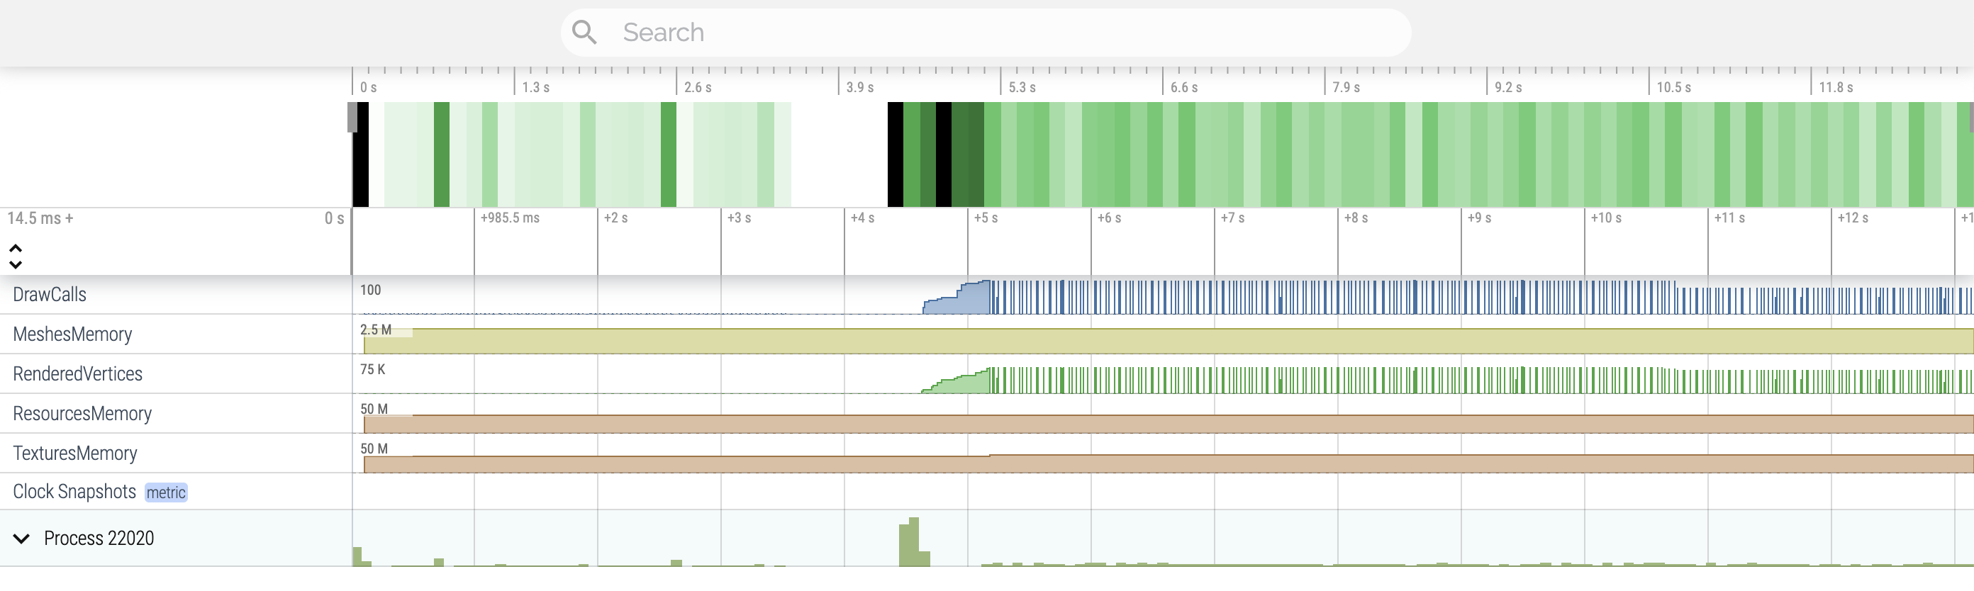Click the 14.5 ms + timestamp label

pos(40,218)
